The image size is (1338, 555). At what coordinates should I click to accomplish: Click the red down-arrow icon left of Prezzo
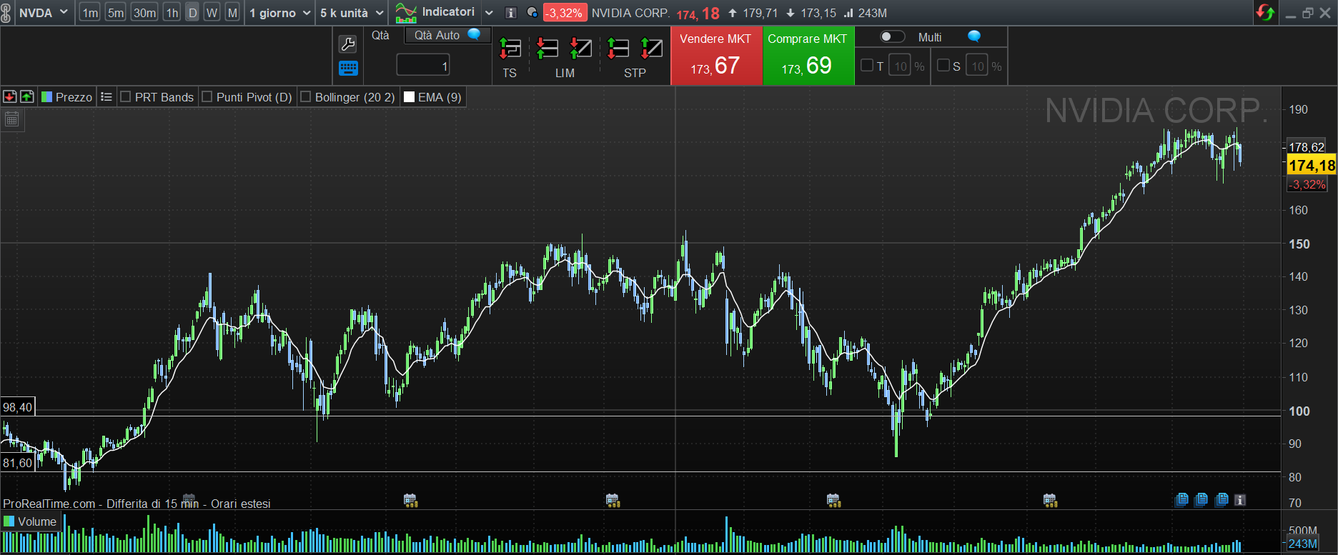pos(10,97)
